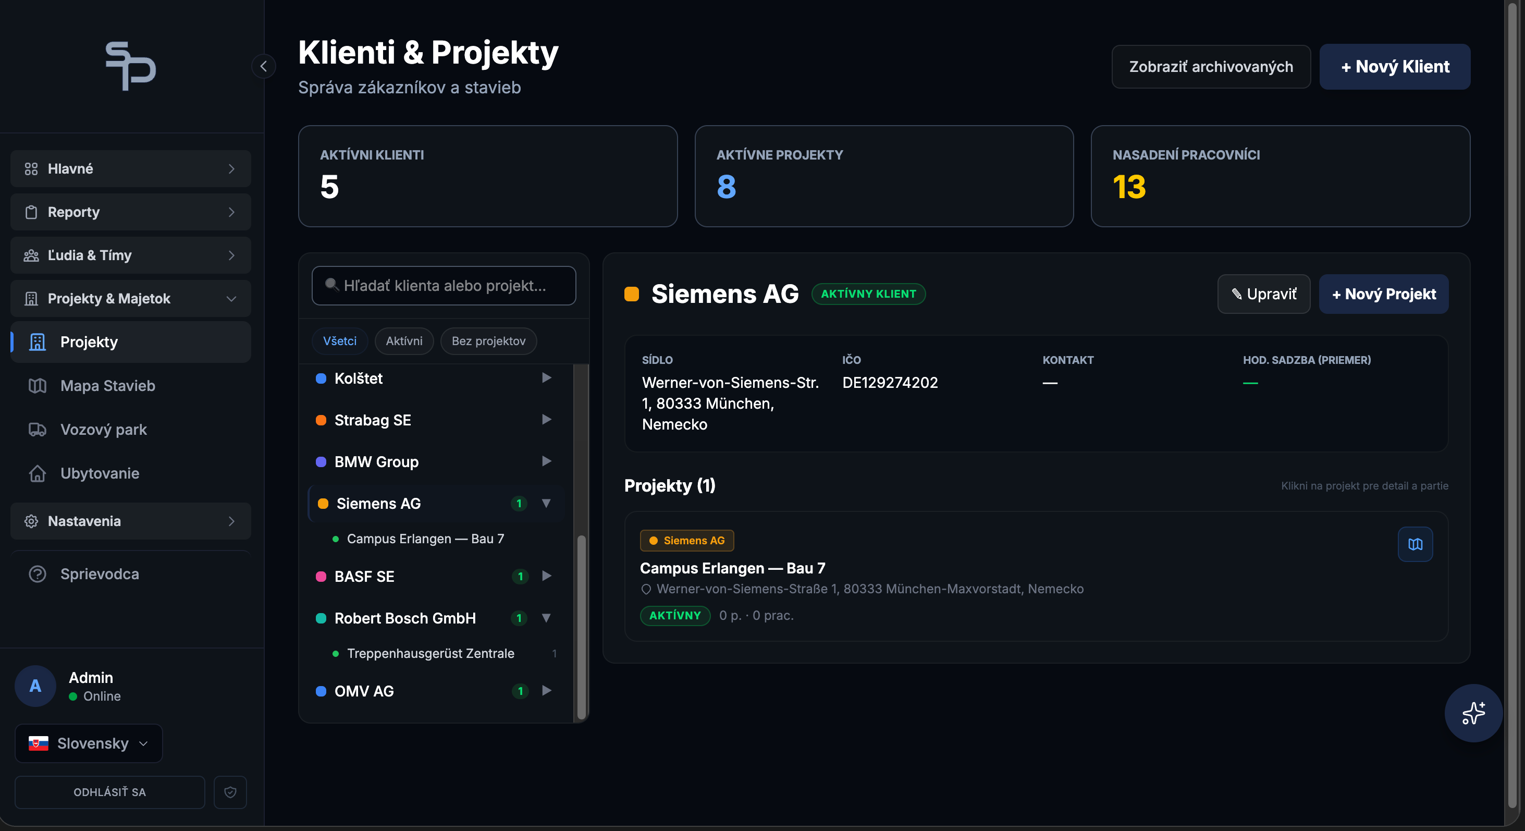Click the Nasadení pracovníci stat card
Viewport: 1525px width, 831px height.
1281,176
